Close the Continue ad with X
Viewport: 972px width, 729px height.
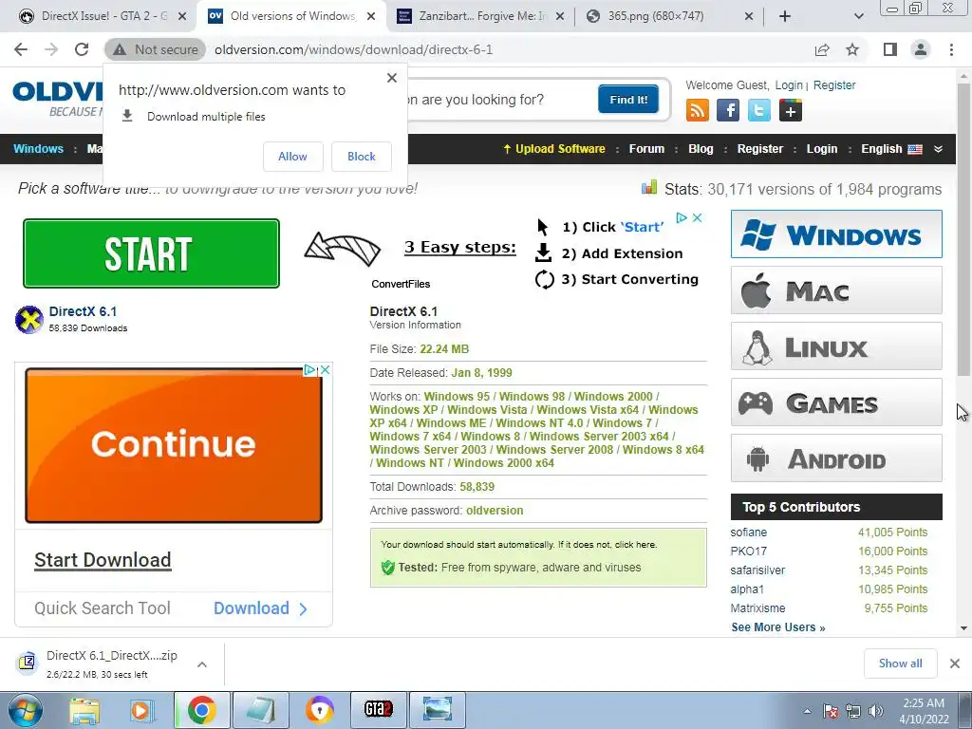pyautogui.click(x=325, y=370)
